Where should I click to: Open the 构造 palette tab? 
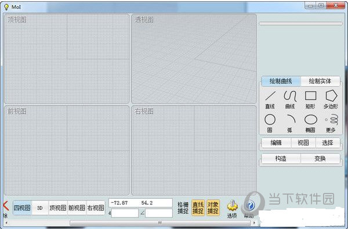click(281, 159)
